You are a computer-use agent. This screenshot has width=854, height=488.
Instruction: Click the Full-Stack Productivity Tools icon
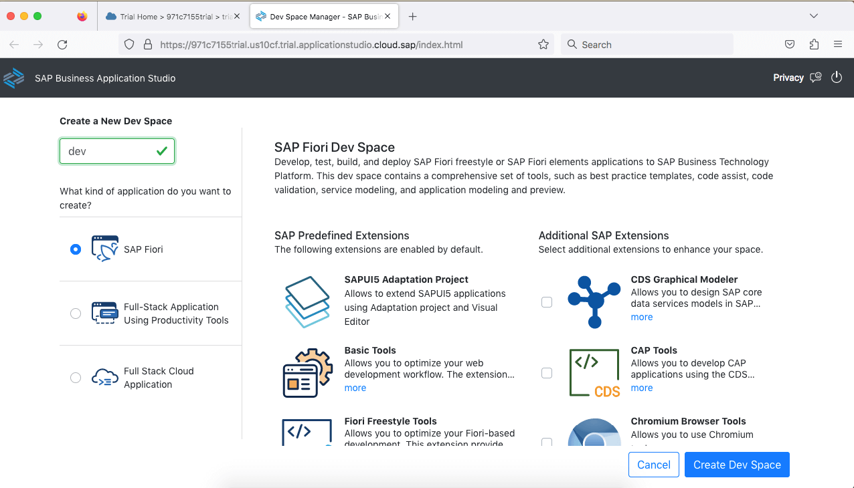(105, 314)
